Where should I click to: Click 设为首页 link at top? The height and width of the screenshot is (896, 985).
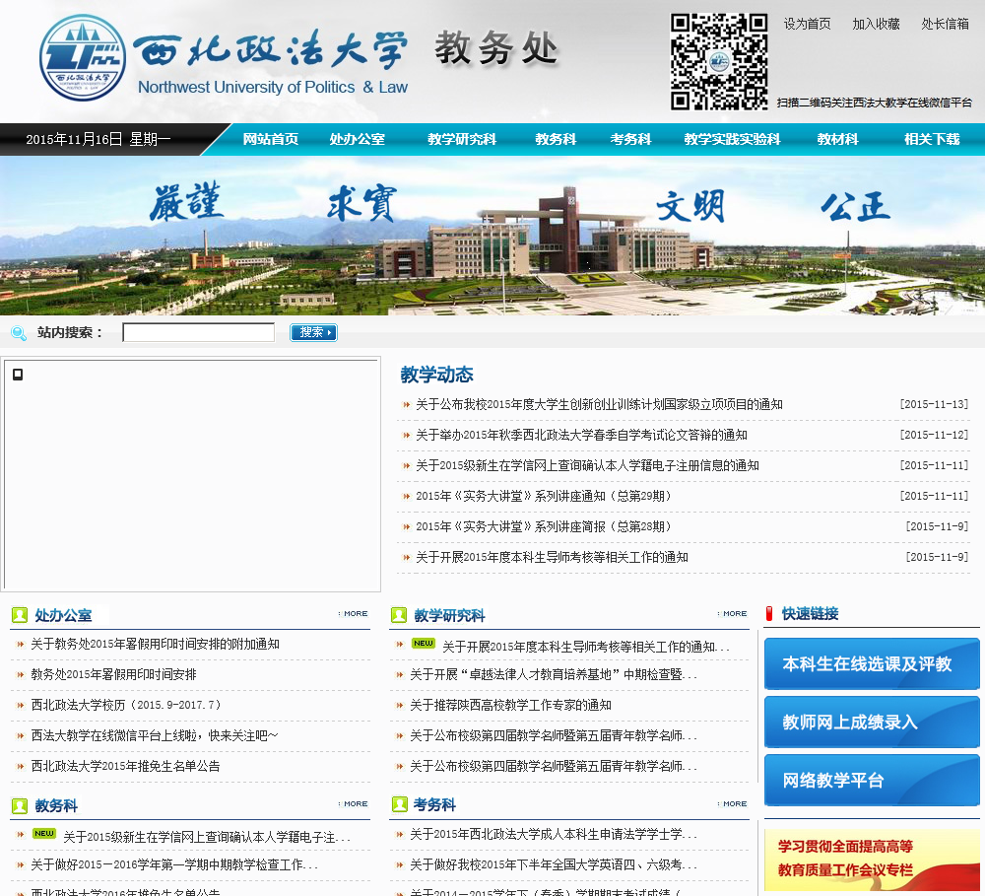pos(808,24)
